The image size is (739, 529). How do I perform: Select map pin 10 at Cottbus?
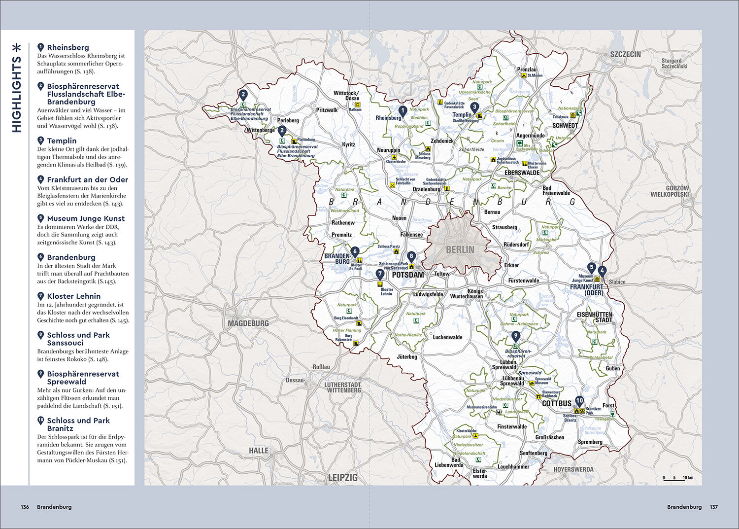tap(579, 401)
